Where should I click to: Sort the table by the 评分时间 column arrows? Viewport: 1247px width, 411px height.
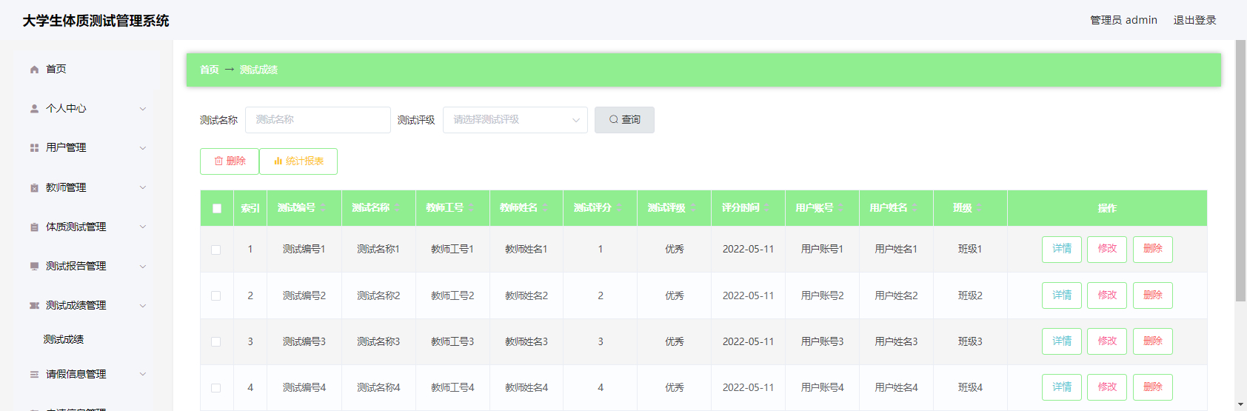coord(767,208)
